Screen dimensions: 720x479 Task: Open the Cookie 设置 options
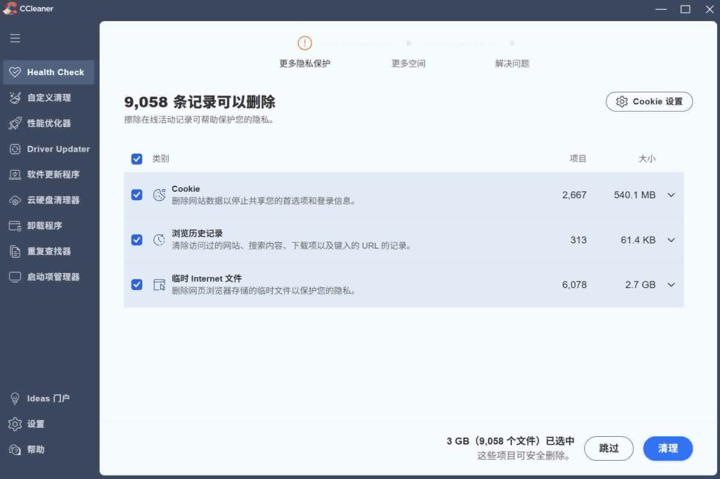point(648,101)
